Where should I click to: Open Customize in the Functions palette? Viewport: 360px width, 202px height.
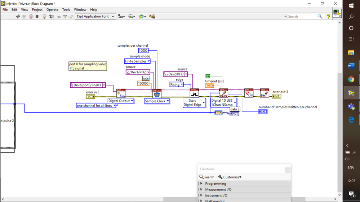pyautogui.click(x=230, y=177)
